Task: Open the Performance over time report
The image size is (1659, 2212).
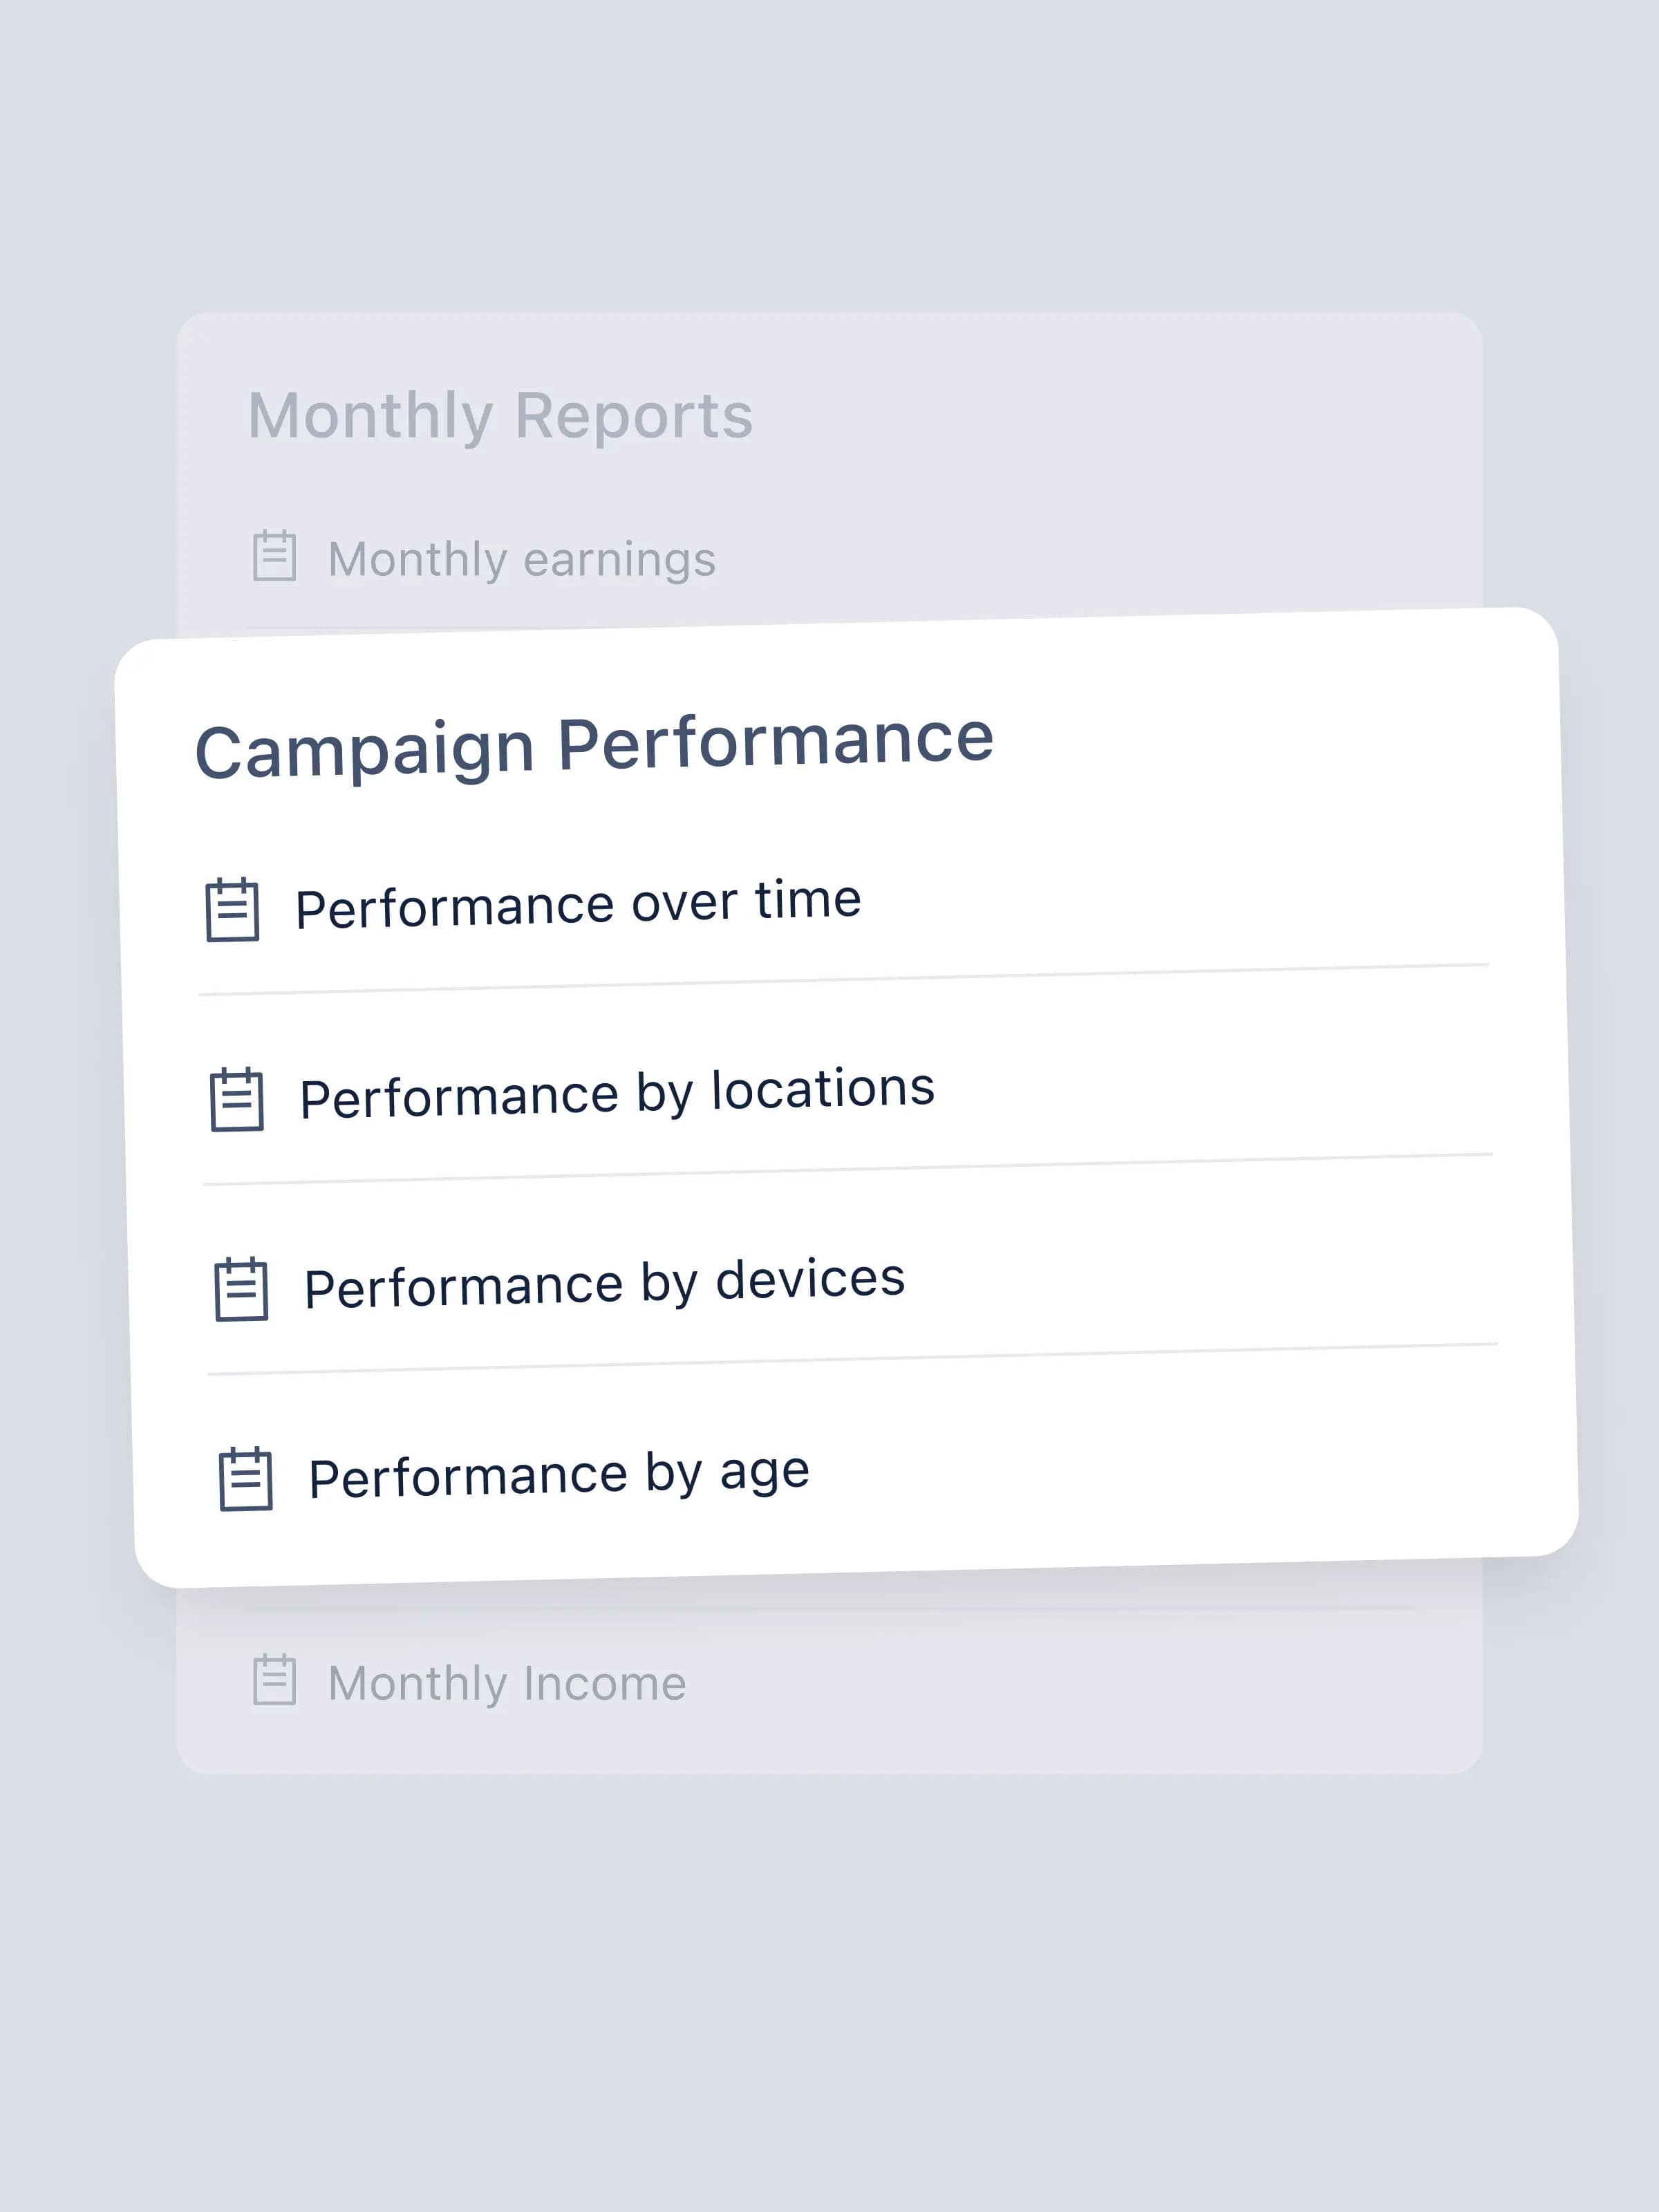Action: 578,904
